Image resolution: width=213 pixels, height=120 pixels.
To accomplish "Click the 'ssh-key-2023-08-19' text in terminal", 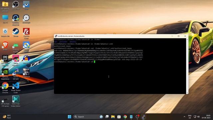I will 132,59.
